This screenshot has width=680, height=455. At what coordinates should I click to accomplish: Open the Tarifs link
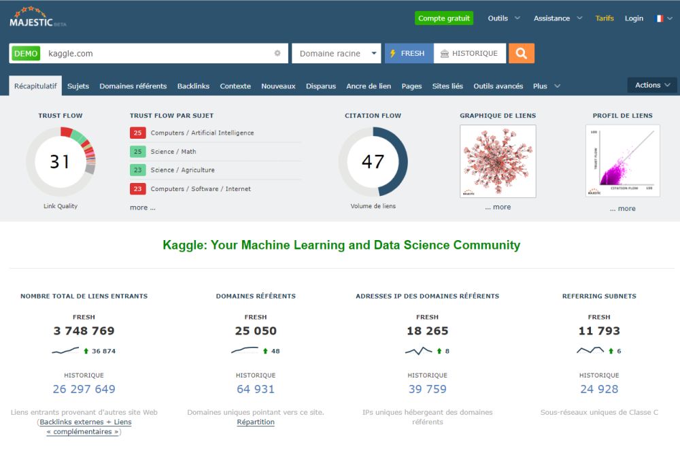coord(605,18)
